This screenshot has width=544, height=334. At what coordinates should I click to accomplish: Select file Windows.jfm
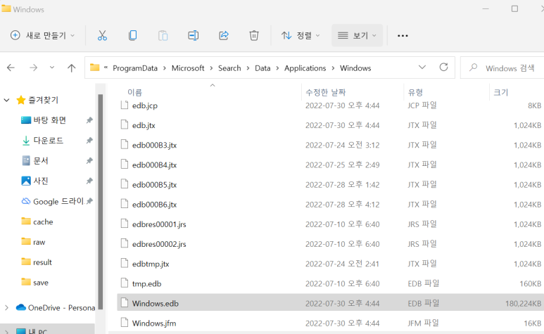pyautogui.click(x=154, y=323)
